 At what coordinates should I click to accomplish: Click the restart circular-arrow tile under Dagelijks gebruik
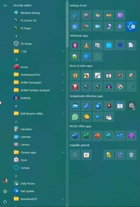click(75, 155)
